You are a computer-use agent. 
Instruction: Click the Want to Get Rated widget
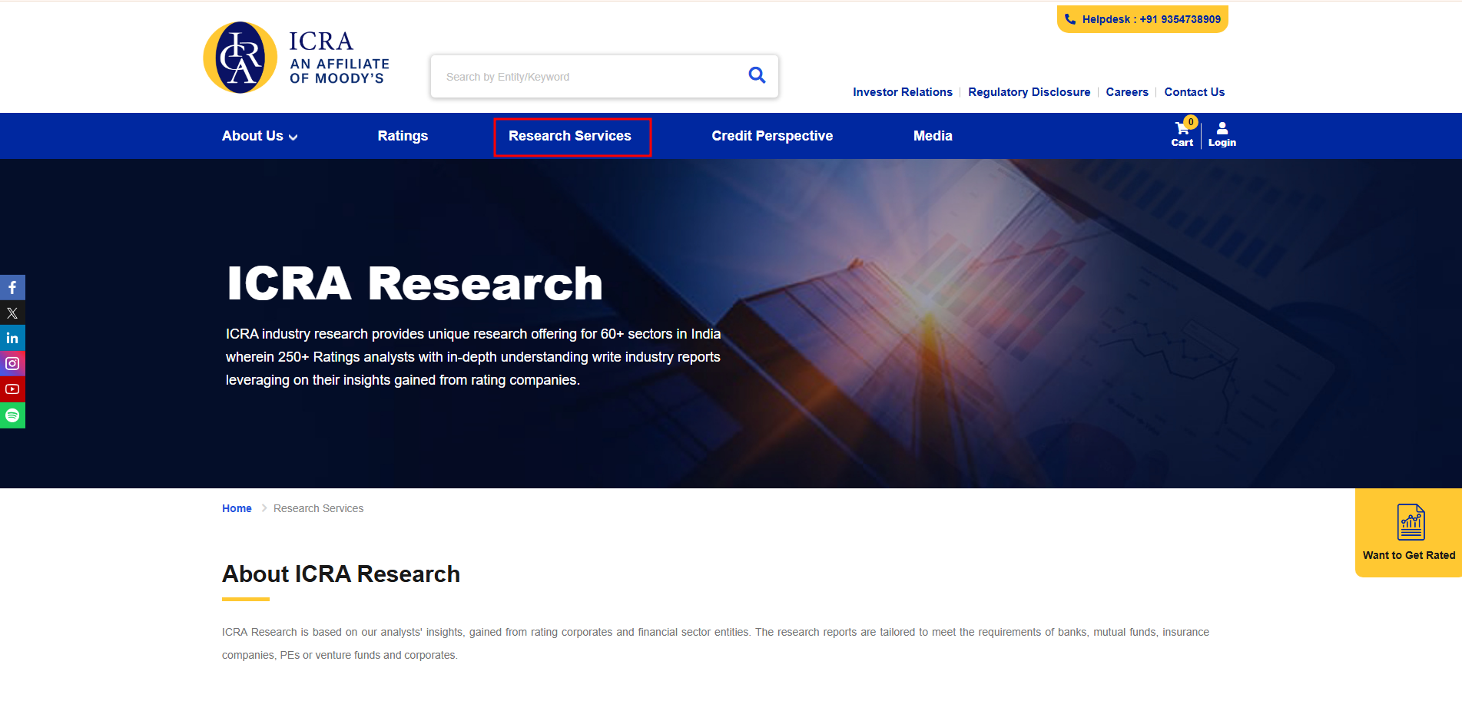pos(1409,533)
